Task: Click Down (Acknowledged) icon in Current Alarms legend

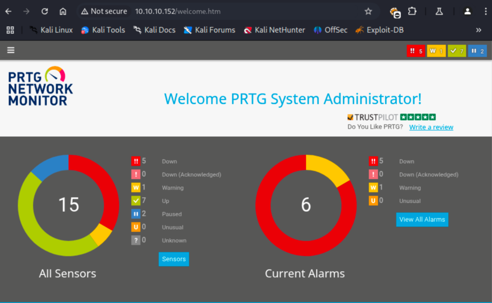Action: click(373, 175)
